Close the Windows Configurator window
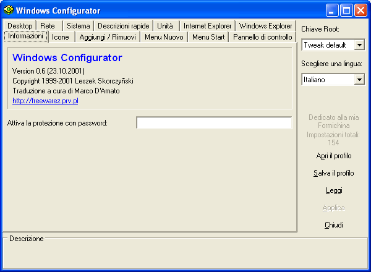371x272 pixels. pos(360,11)
